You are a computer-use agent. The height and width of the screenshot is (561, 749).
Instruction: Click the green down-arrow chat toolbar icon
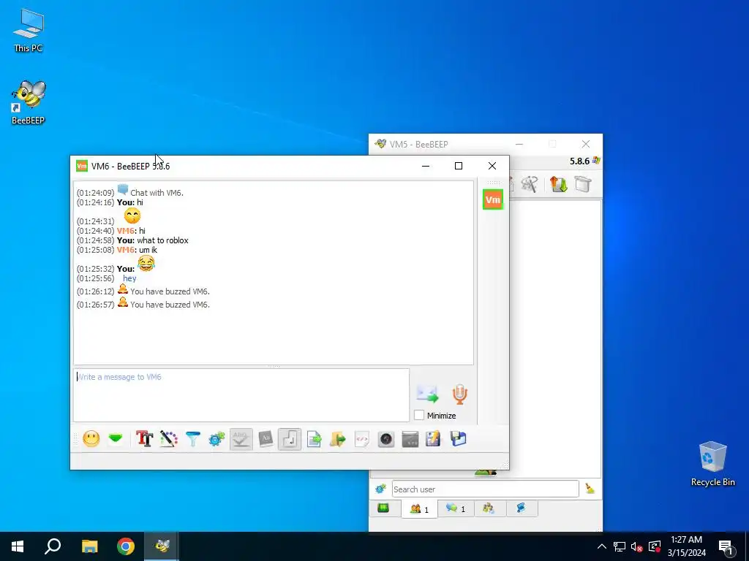(x=116, y=438)
